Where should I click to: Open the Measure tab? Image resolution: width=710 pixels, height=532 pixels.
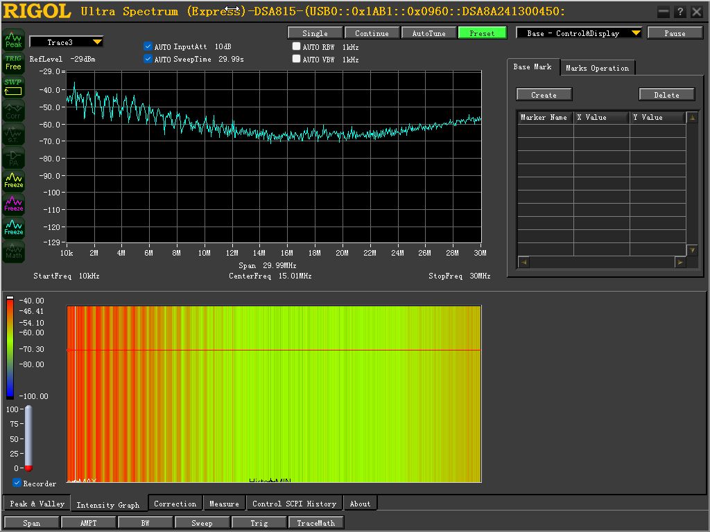(x=224, y=504)
